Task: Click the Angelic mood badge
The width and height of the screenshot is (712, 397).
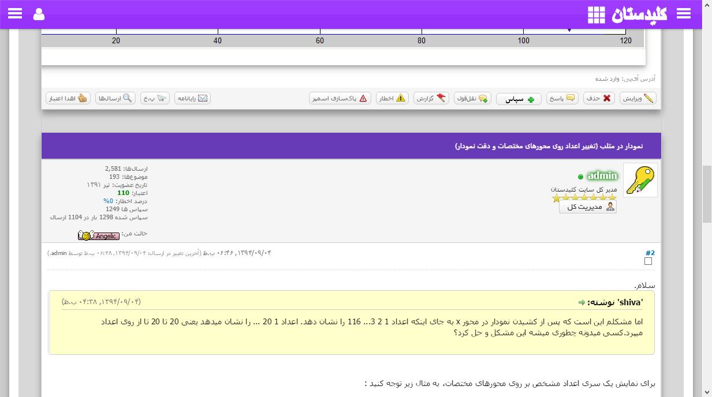Action: pos(99,235)
